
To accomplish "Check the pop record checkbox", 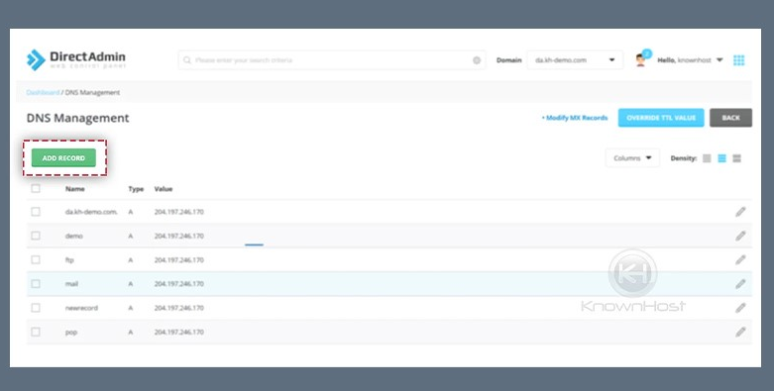I will [36, 332].
